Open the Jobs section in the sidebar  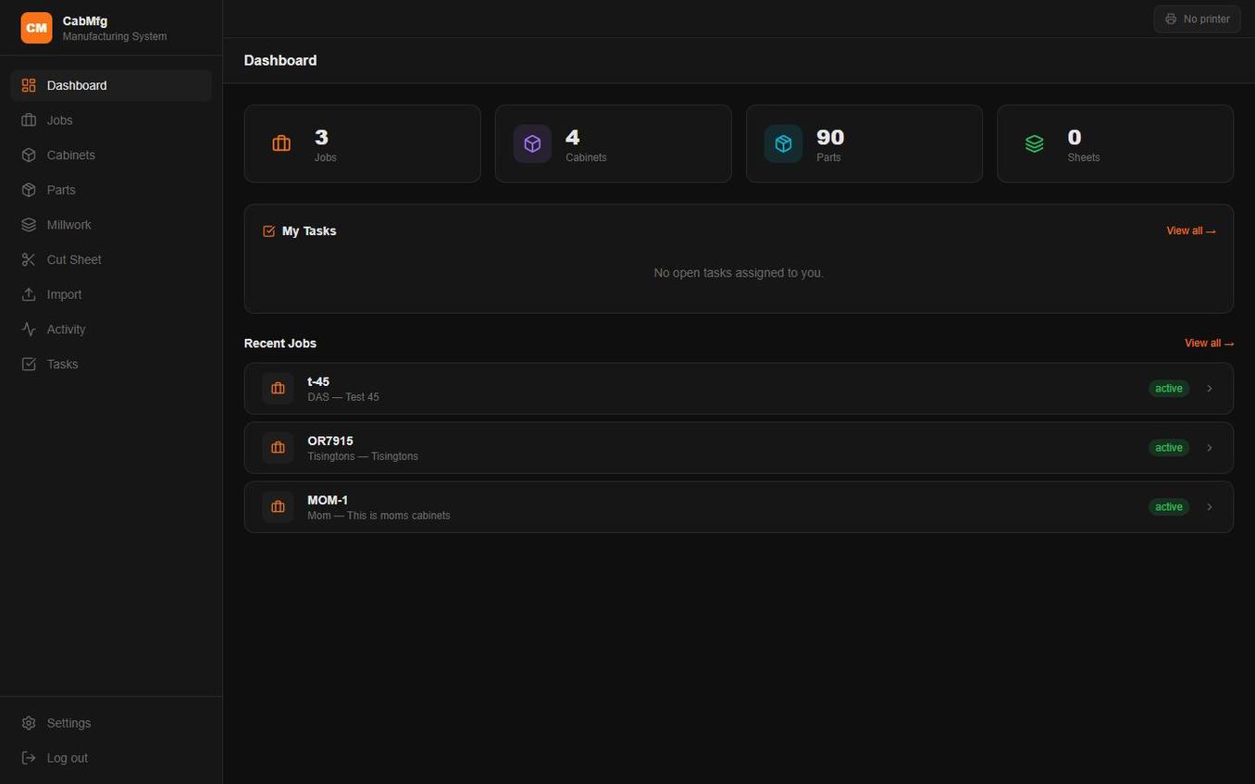pos(59,120)
